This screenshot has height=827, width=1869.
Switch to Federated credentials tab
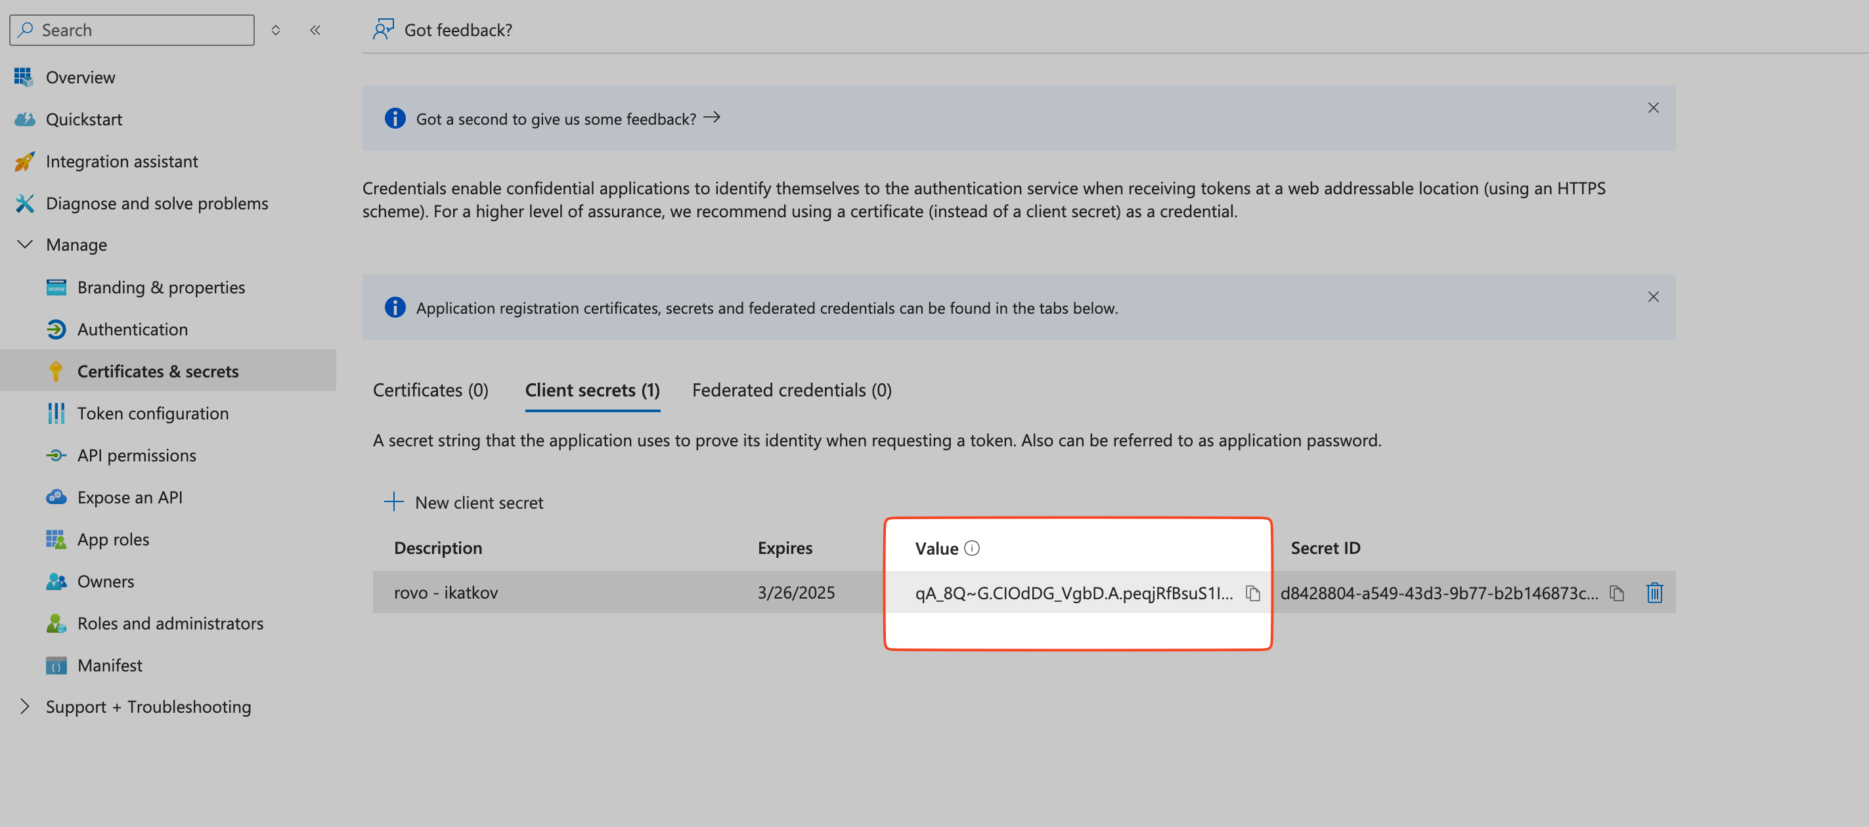[x=793, y=387]
